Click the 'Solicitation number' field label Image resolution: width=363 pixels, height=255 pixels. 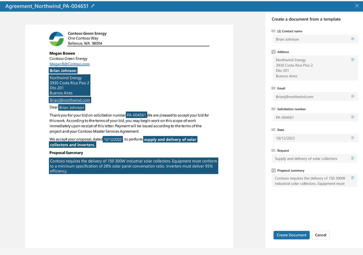291,109
